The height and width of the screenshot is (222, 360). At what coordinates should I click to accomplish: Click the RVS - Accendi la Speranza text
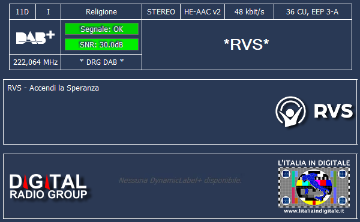click(53, 88)
